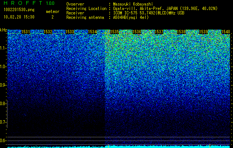Screen dimensions: 233x148
Task: Click the 1531 time marker
Action: click(26, 32)
